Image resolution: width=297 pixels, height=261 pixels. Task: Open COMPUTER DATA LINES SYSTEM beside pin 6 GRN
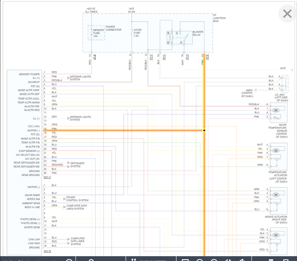[77, 207]
